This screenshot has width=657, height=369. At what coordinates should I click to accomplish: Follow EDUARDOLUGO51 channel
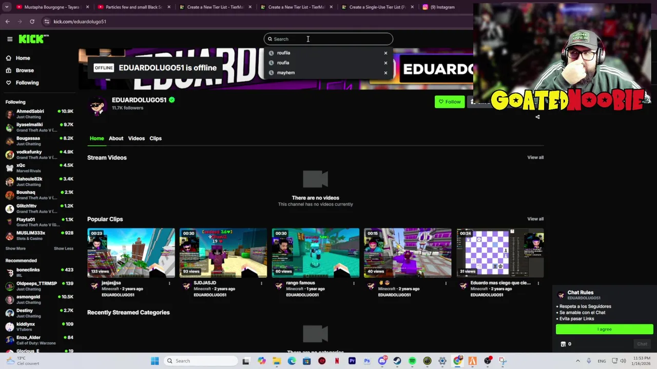[450, 102]
